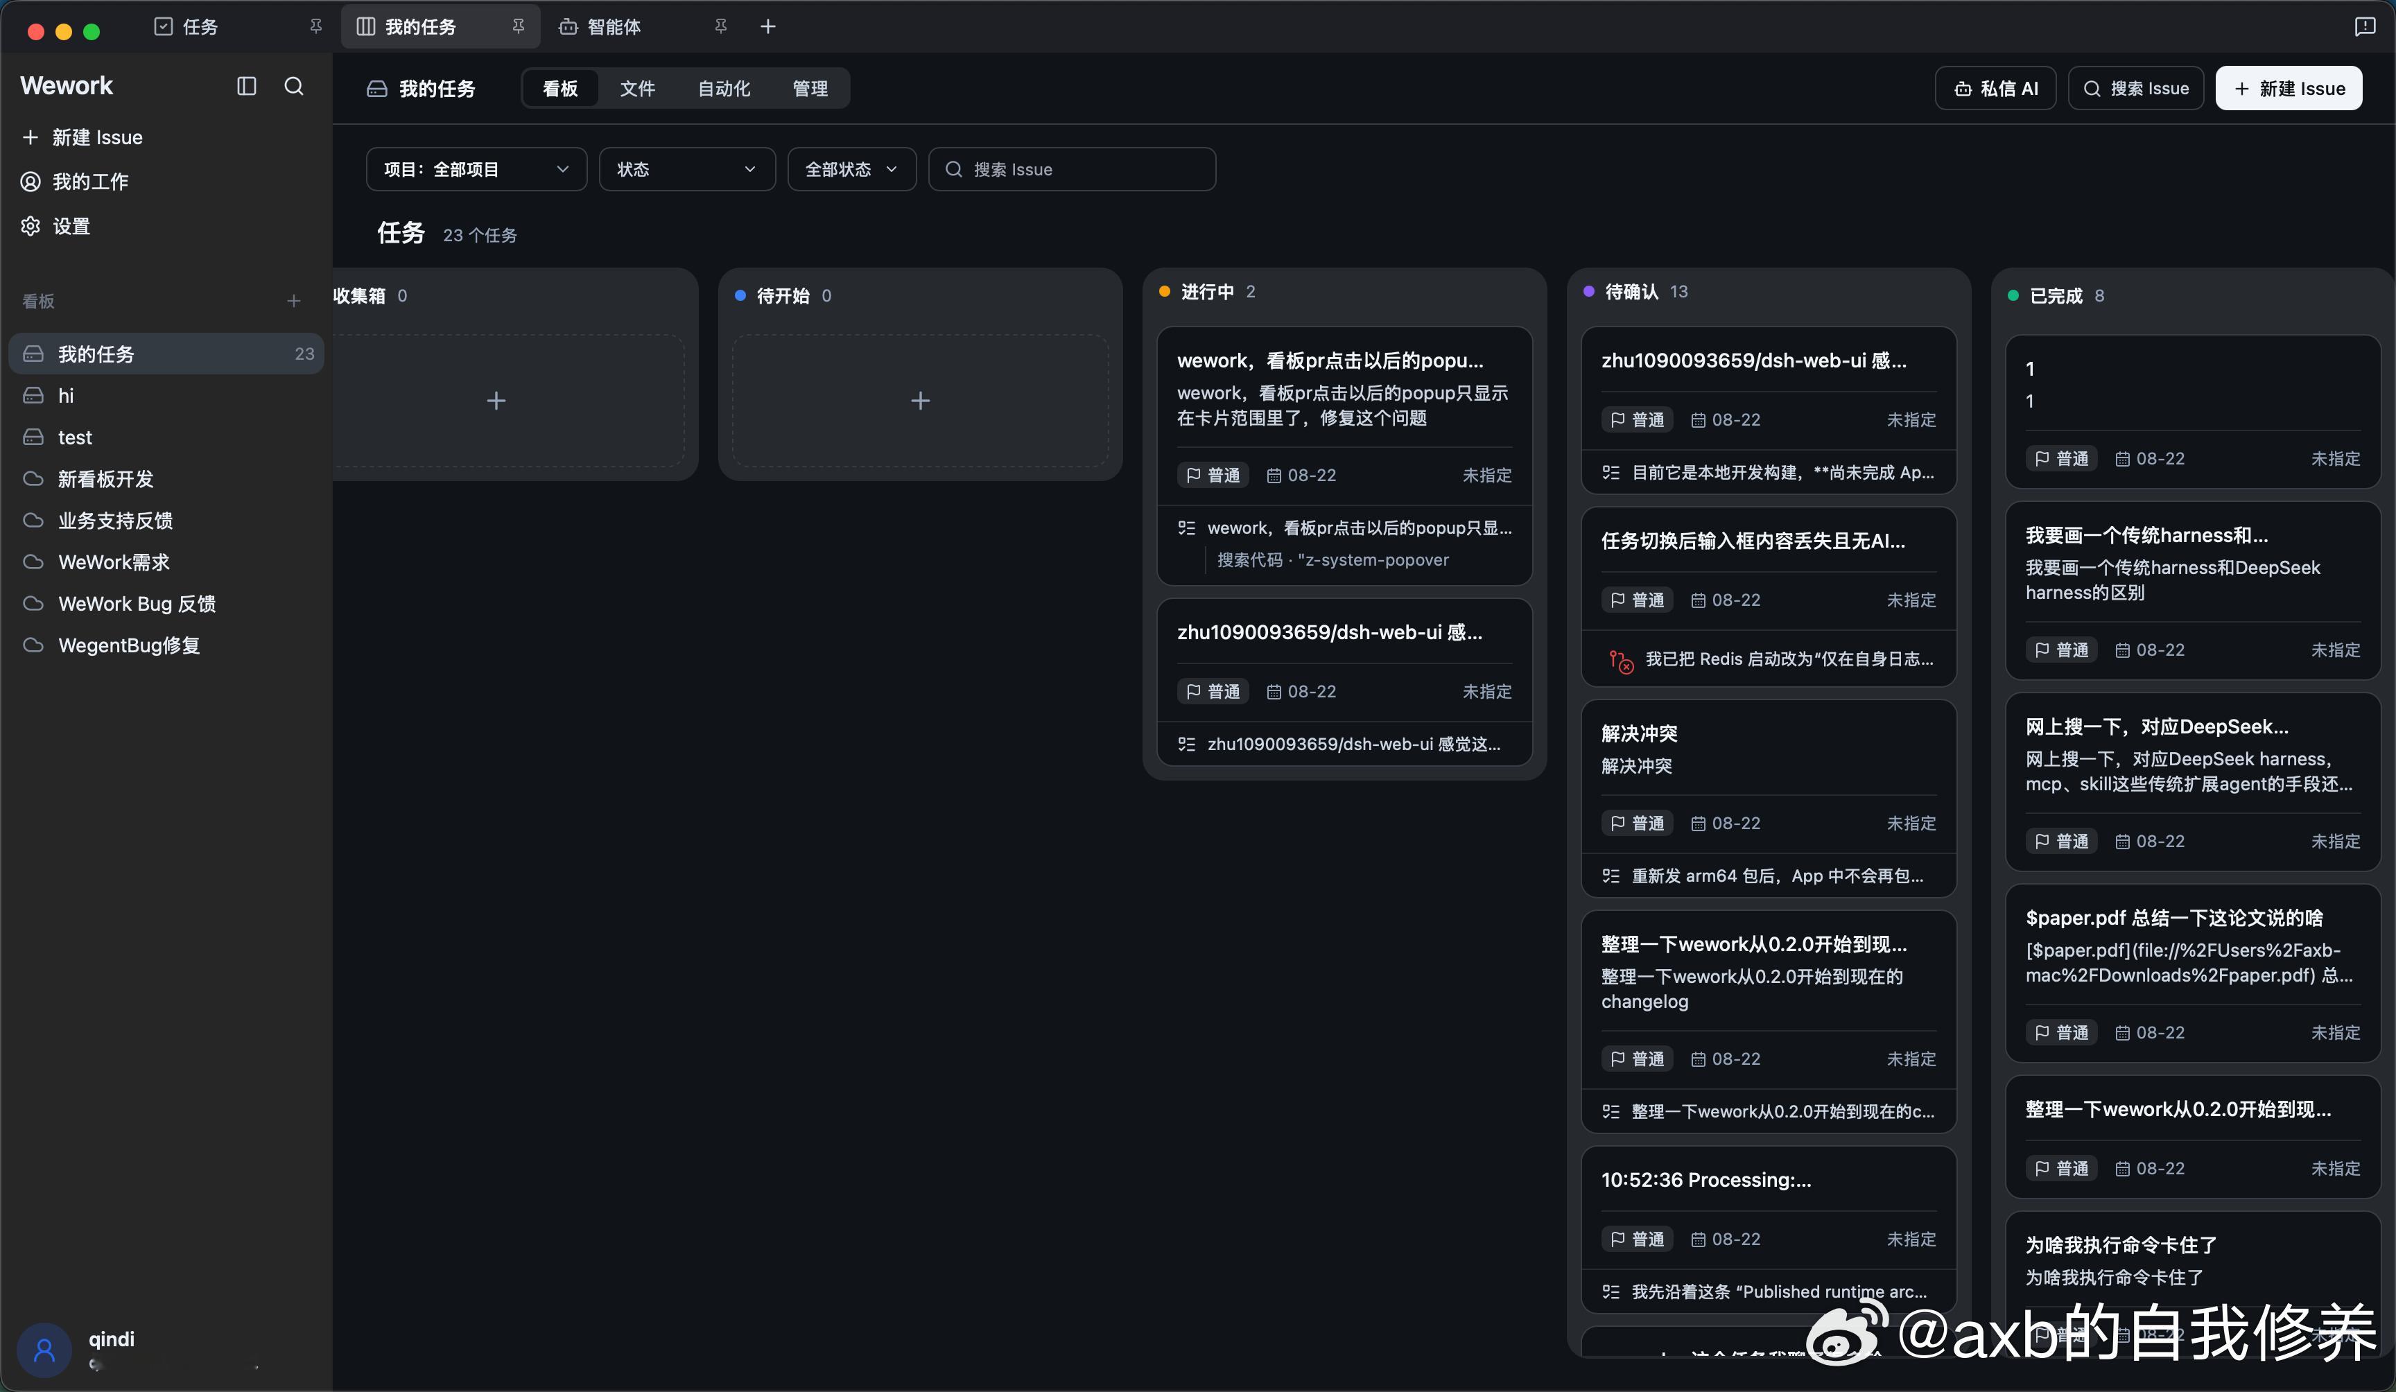Click the inbox icon next to hi board
This screenshot has width=2396, height=1392.
click(x=33, y=396)
